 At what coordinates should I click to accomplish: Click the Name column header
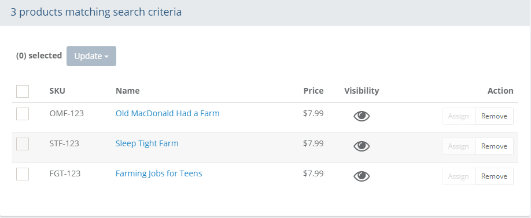(x=128, y=91)
